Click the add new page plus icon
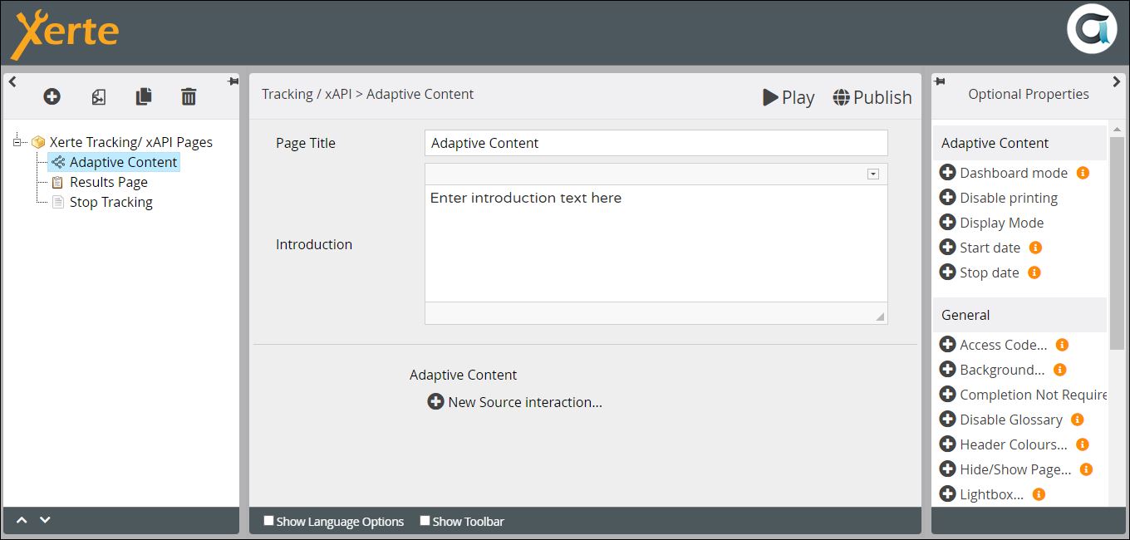The image size is (1130, 540). [52, 97]
